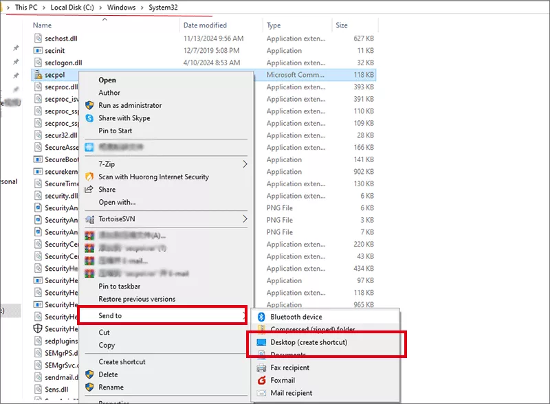Click the 627 KB size cell
This screenshot has height=404, width=550.
pos(364,38)
